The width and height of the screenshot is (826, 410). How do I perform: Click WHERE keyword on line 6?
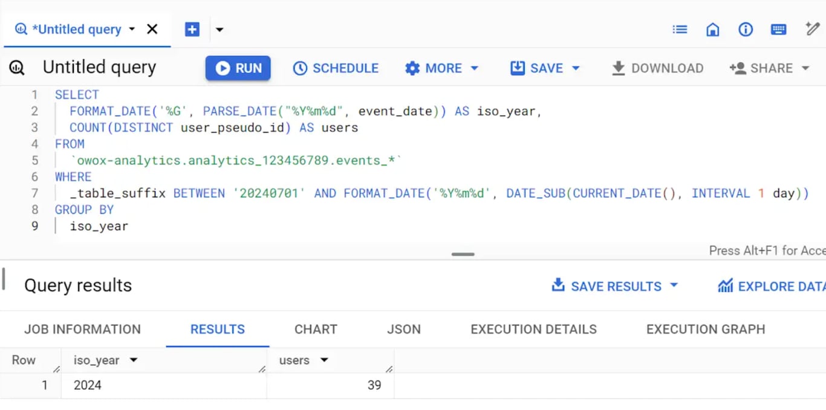click(x=73, y=177)
